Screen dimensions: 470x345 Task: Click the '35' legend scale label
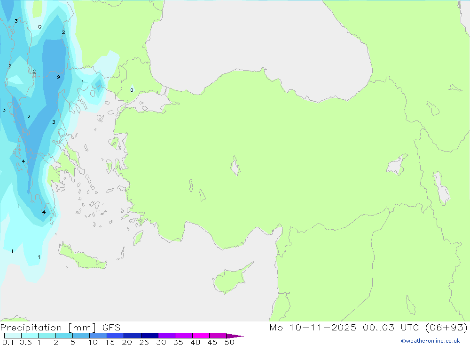coord(178,342)
